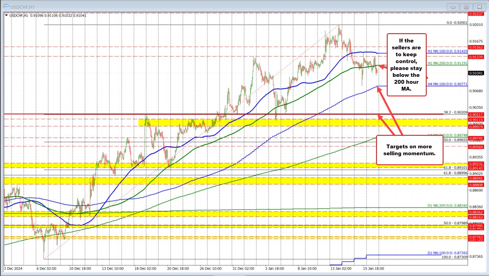Minimize the USDCHF chart window

(453, 6)
